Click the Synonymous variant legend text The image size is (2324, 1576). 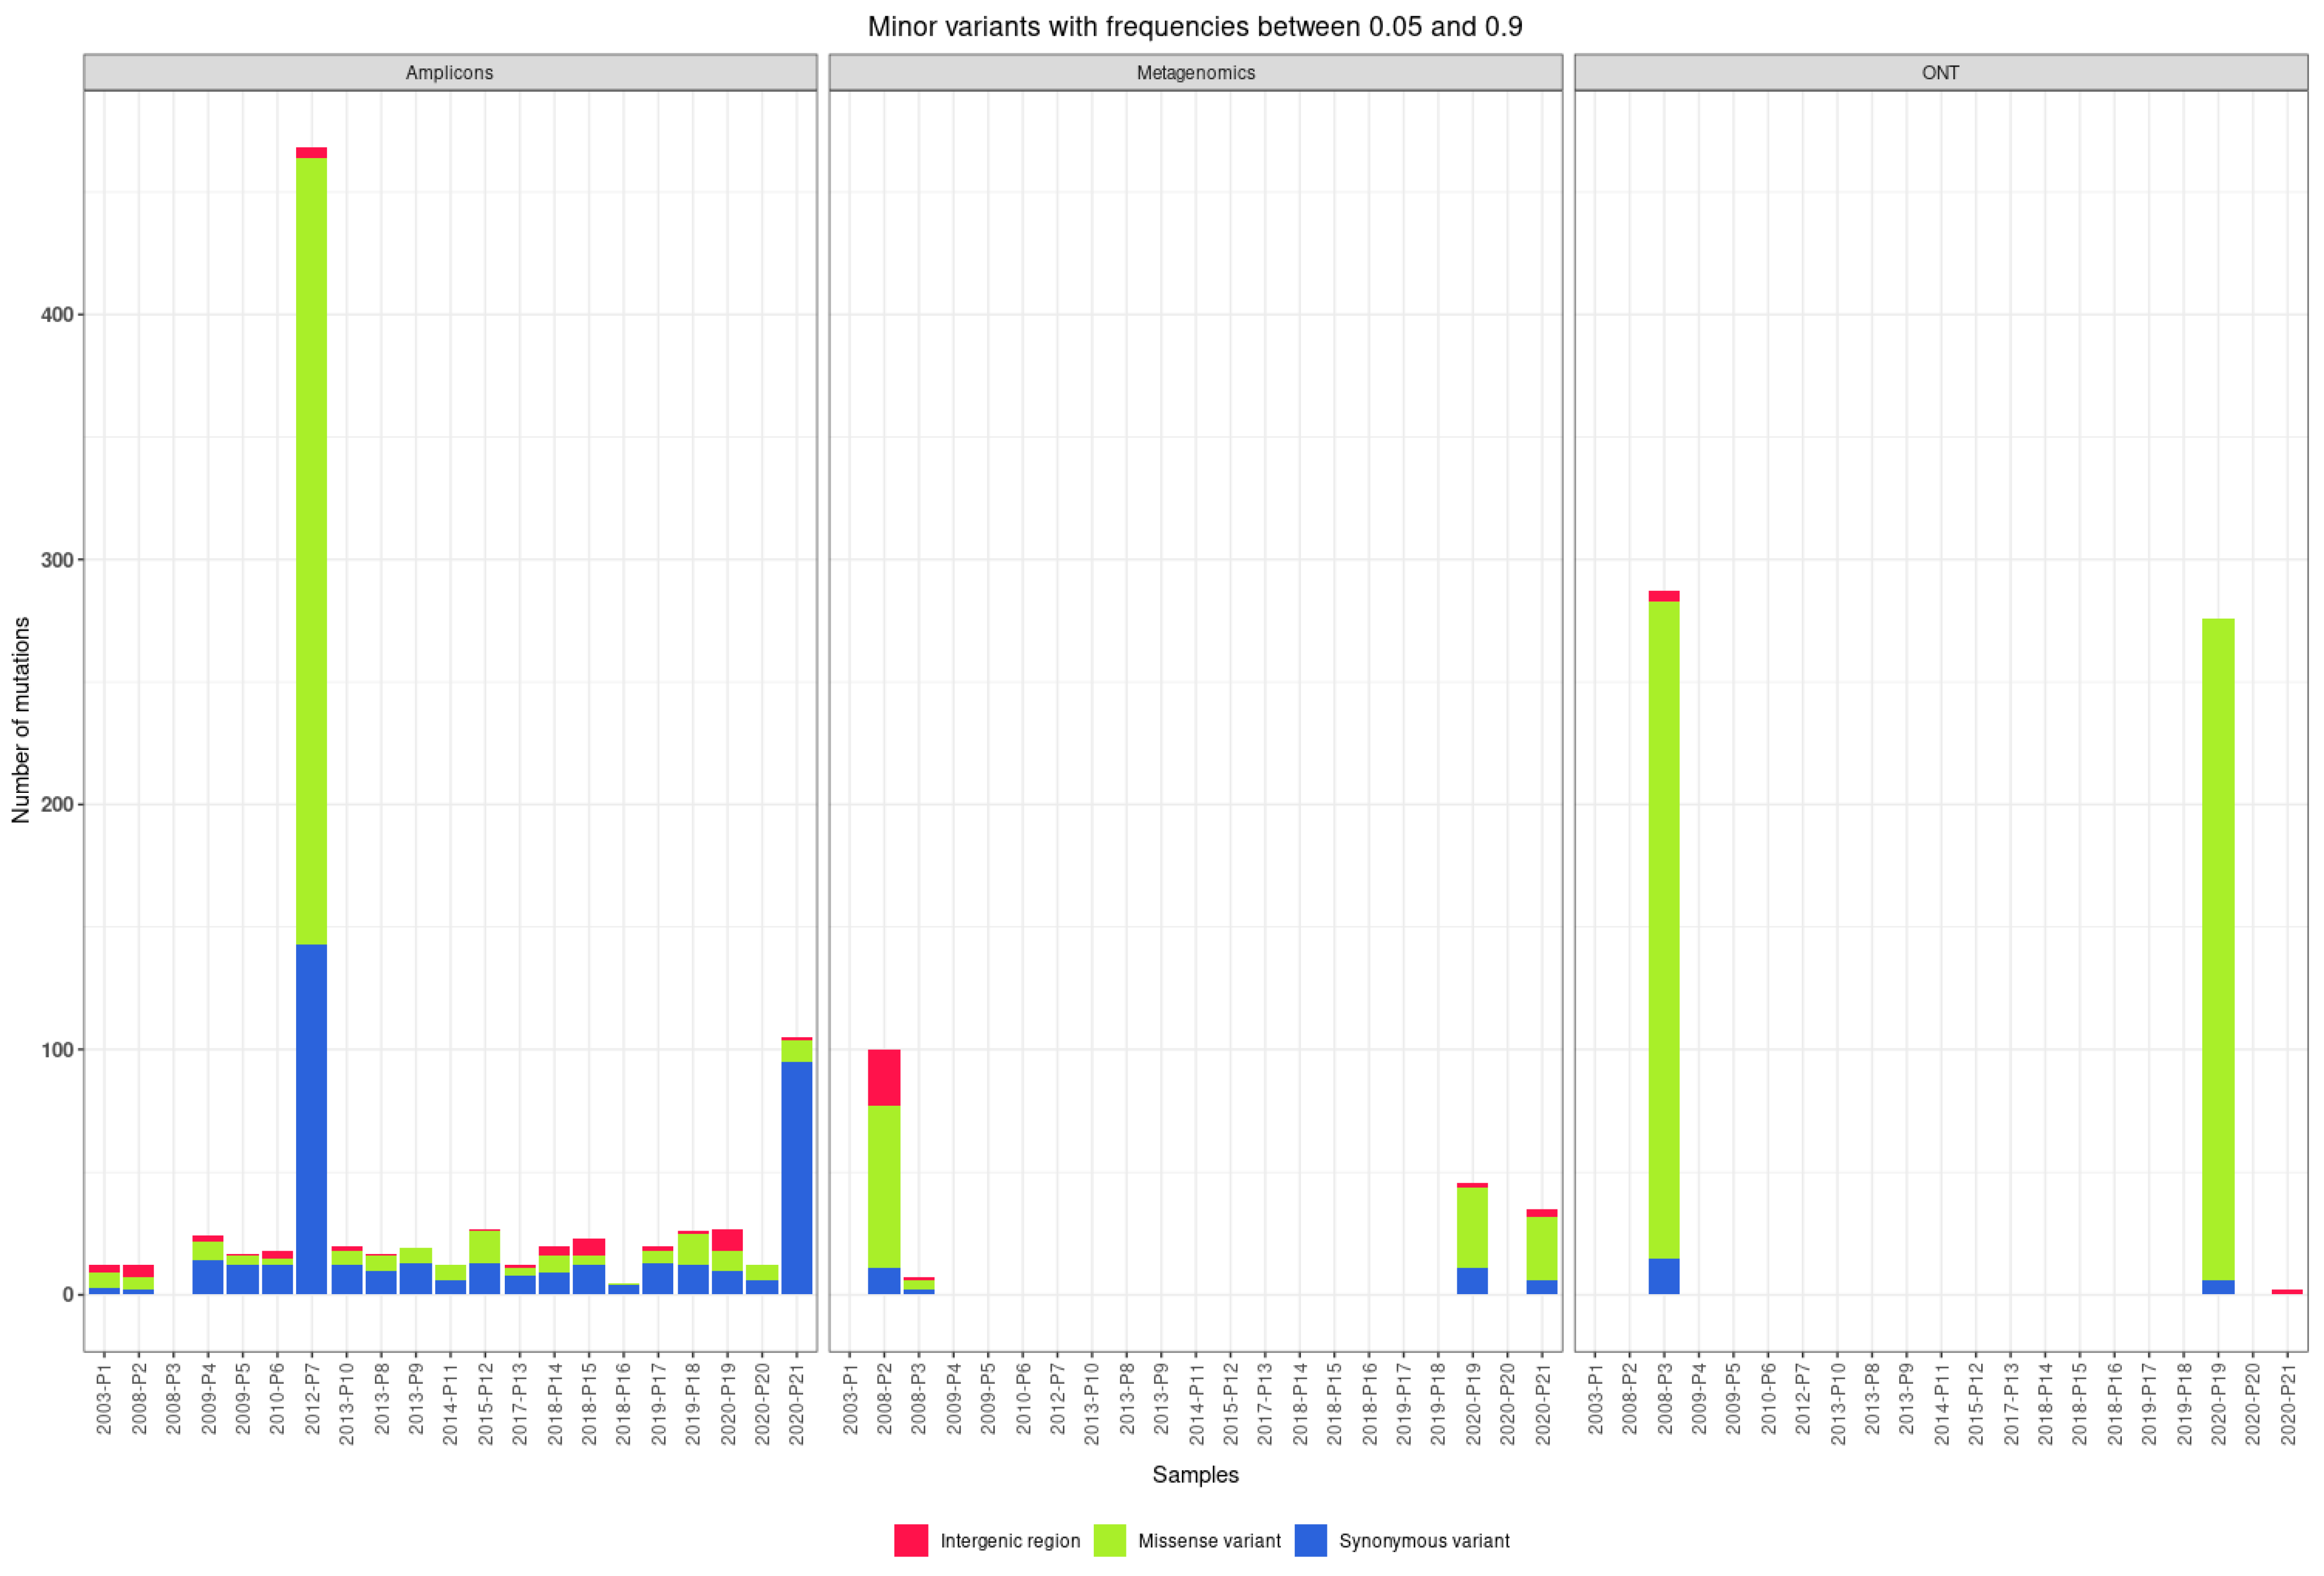pos(1424,1541)
